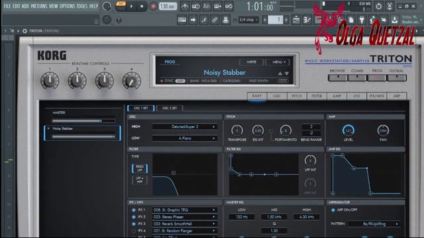
Task: Turn Realtime Controls knob 2
Action: click(x=77, y=81)
